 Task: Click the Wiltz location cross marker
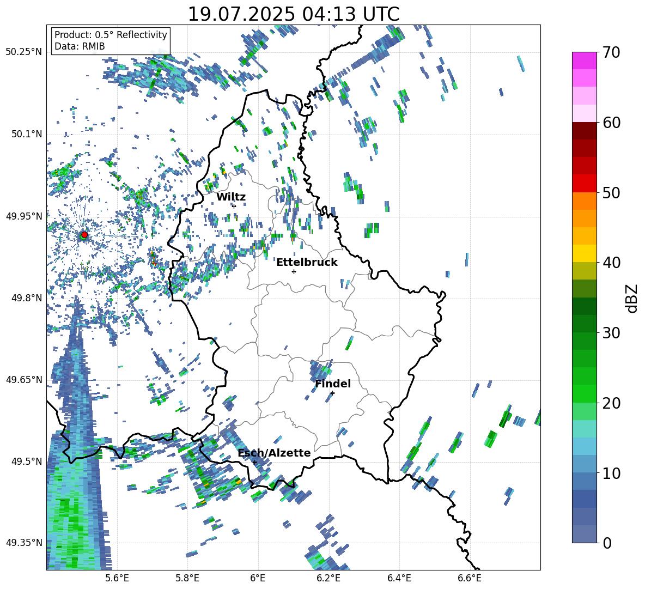tap(234, 206)
